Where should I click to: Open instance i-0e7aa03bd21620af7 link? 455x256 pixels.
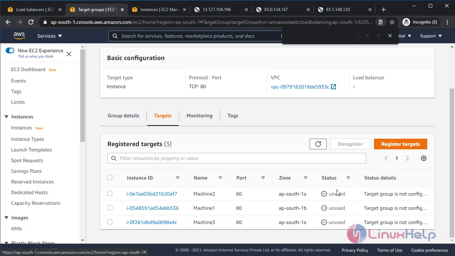coord(152,194)
